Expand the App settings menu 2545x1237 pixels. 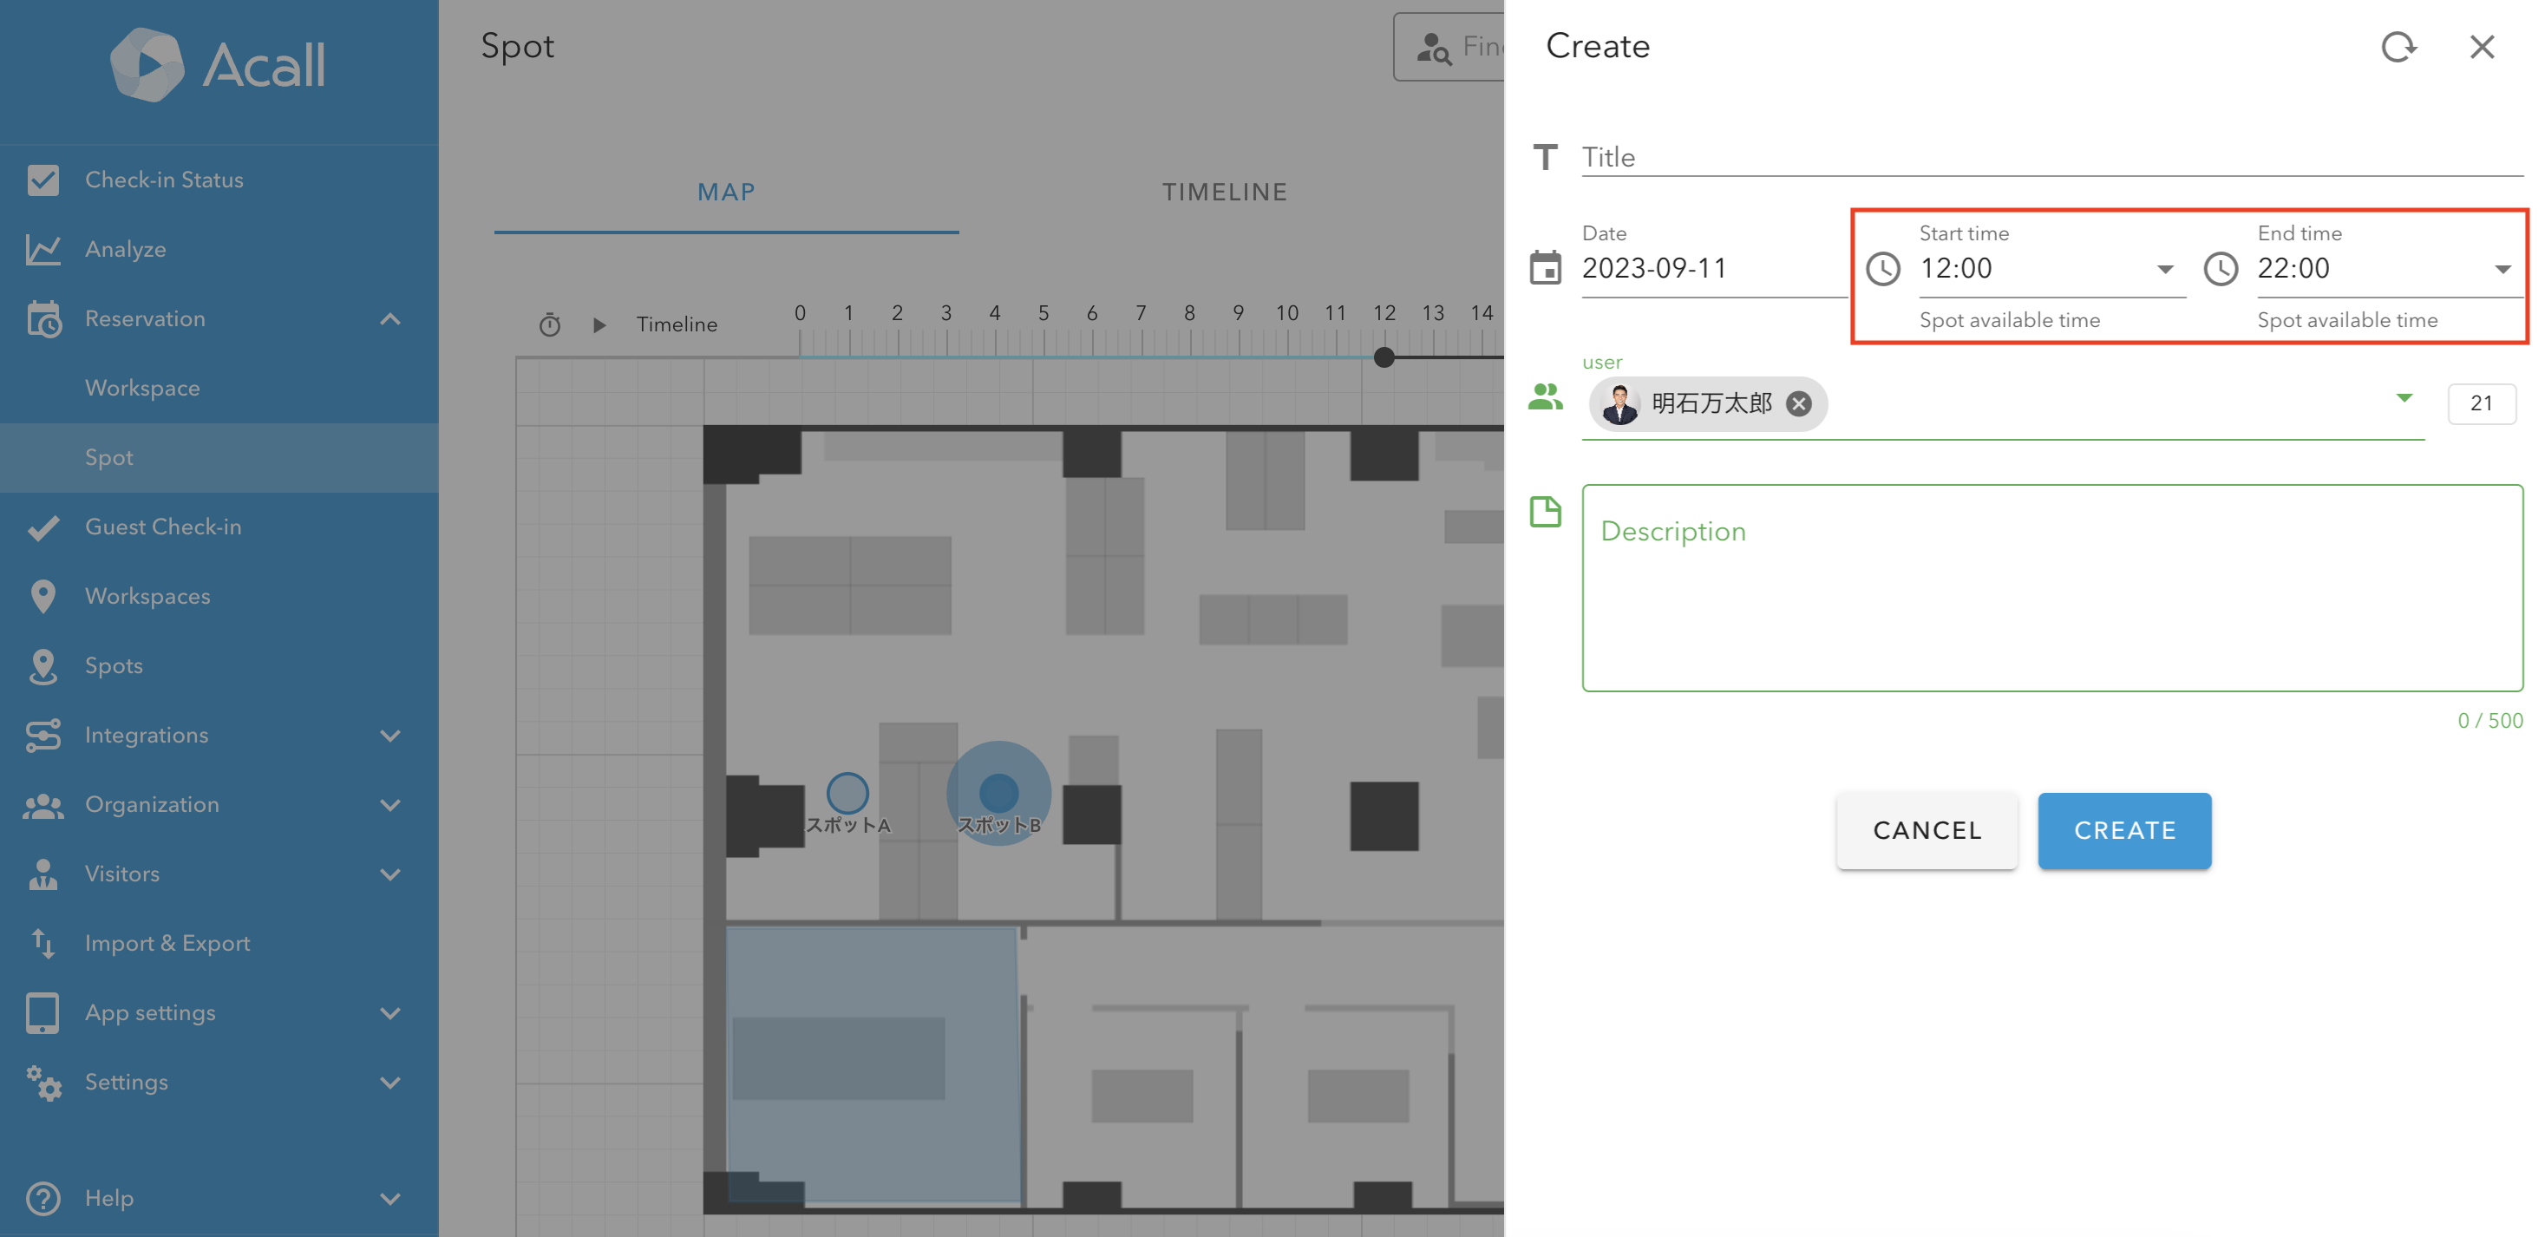(x=390, y=1014)
